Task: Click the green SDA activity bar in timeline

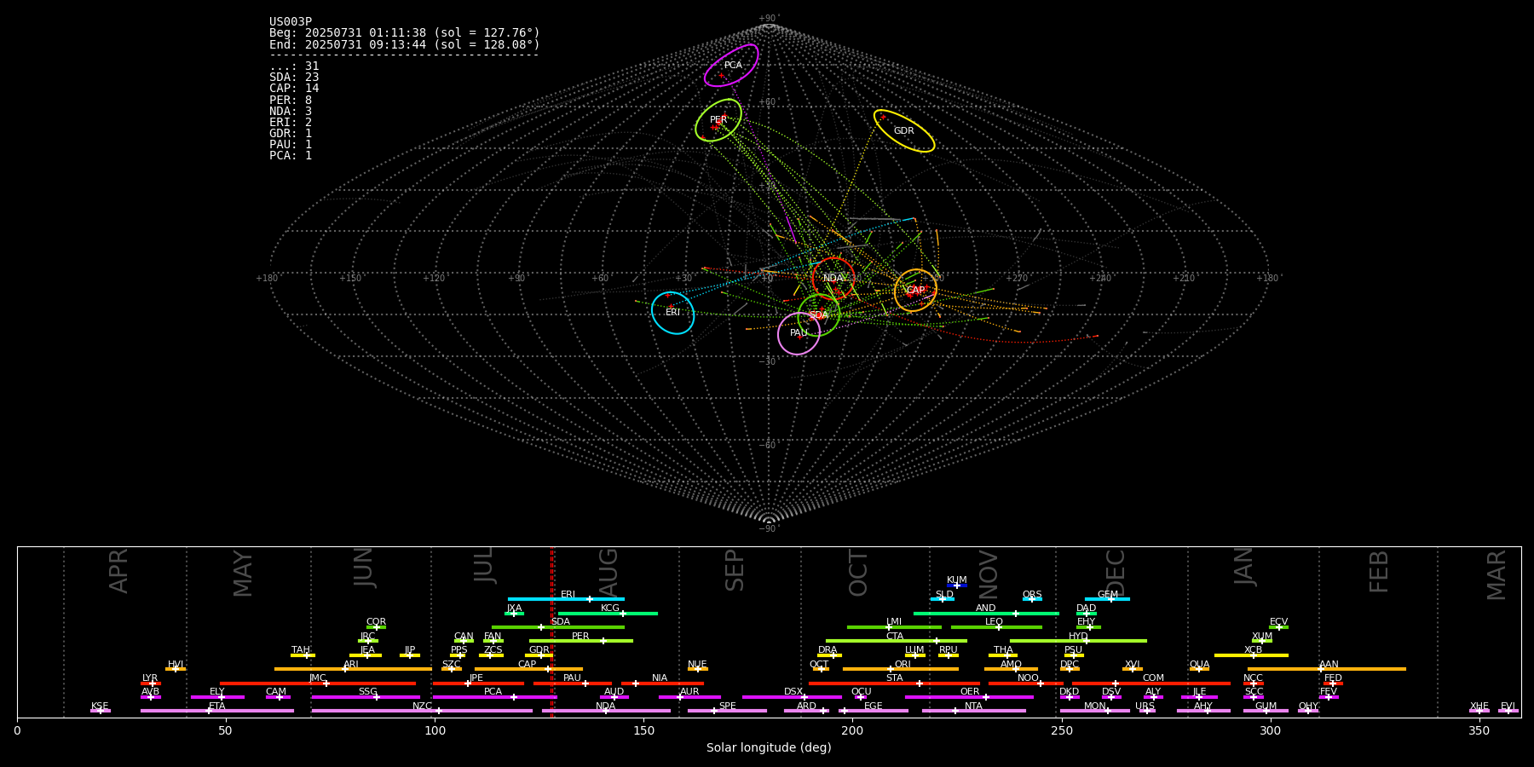Action: point(558,627)
